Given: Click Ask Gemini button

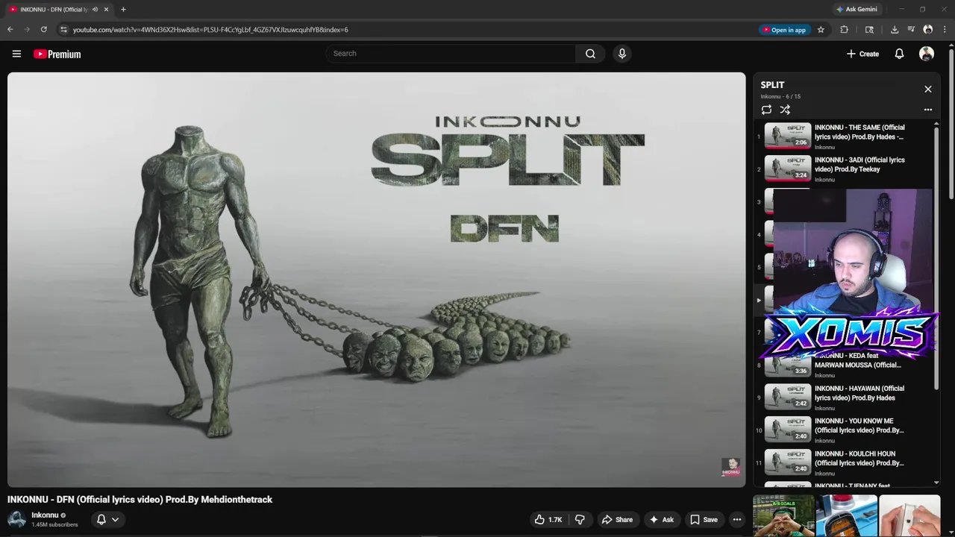Looking at the screenshot, I should [857, 9].
